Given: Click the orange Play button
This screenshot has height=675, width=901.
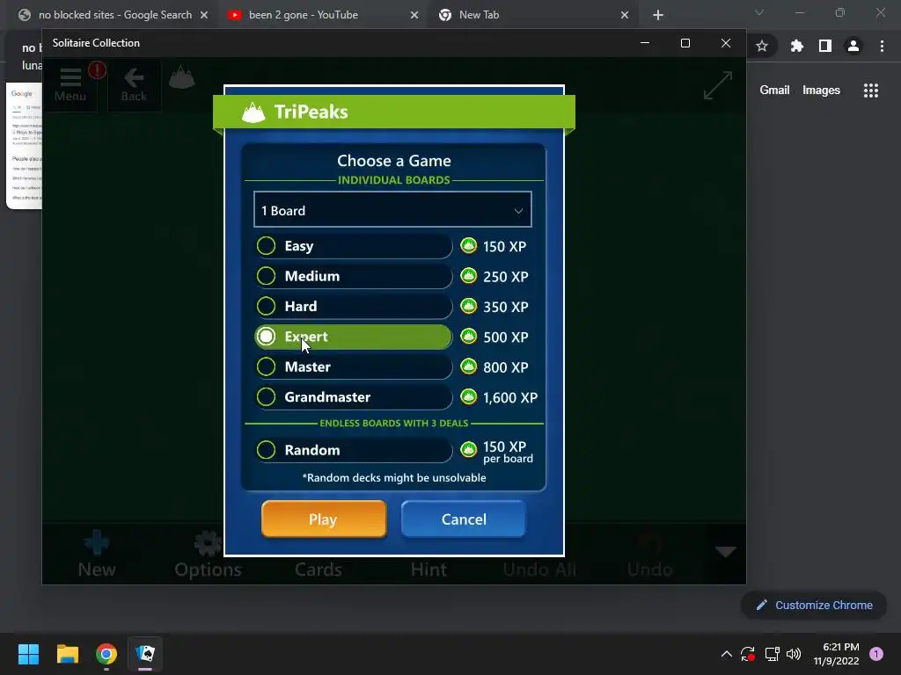Looking at the screenshot, I should point(324,519).
